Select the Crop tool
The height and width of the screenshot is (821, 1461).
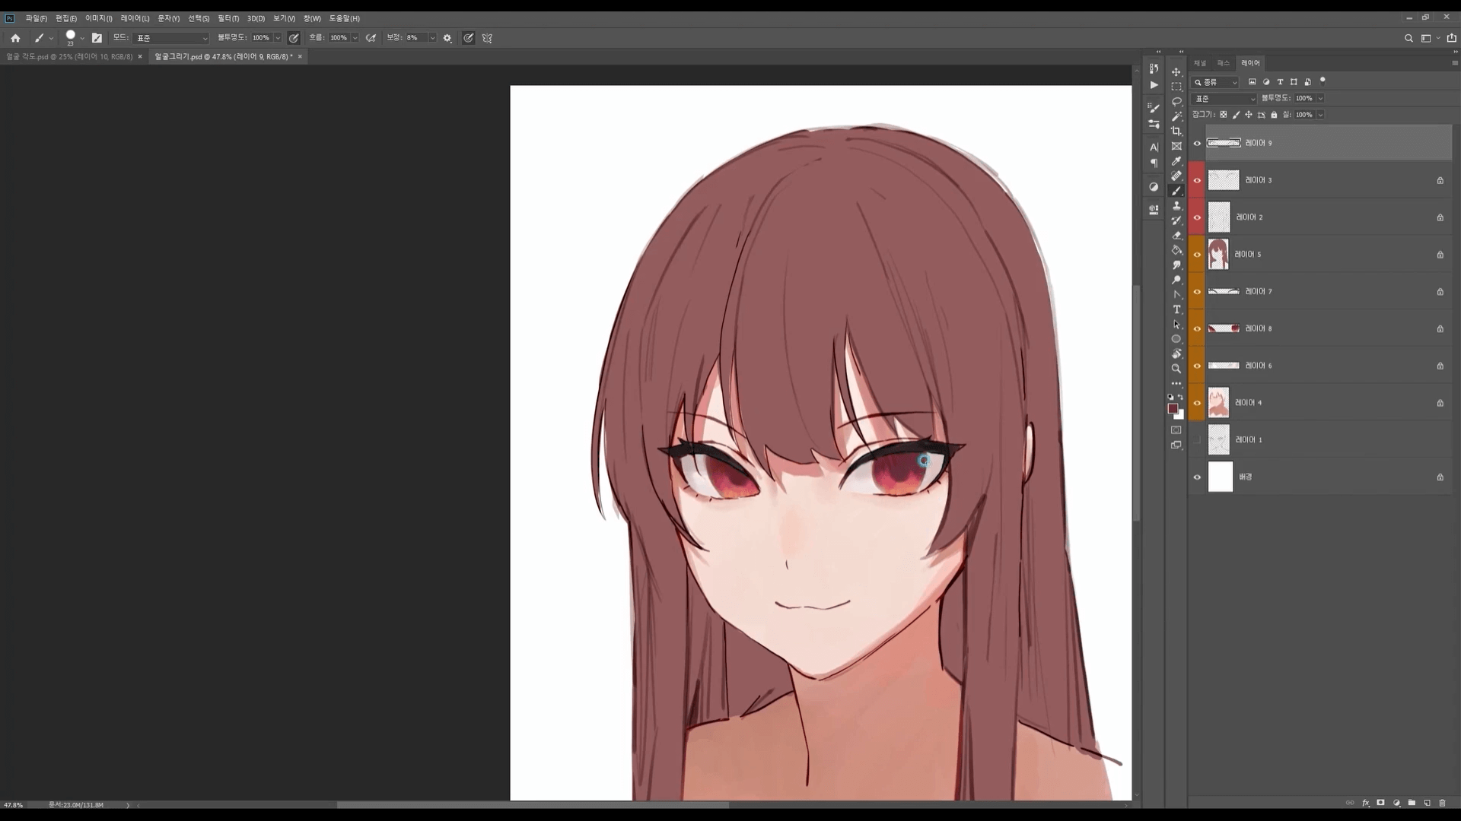1176,132
